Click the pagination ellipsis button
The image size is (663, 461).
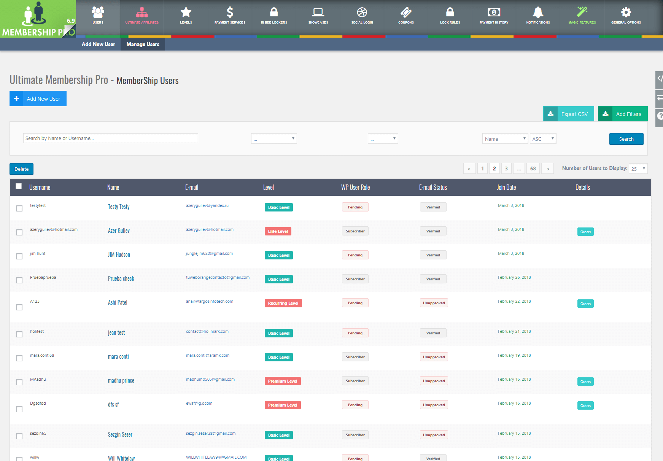[519, 169]
